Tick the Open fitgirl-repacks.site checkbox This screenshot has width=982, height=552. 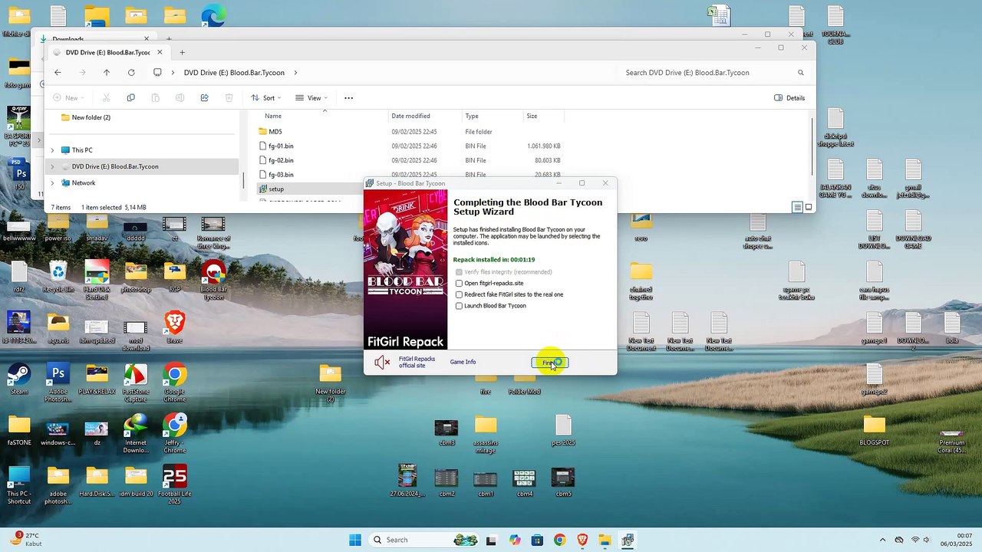click(459, 284)
